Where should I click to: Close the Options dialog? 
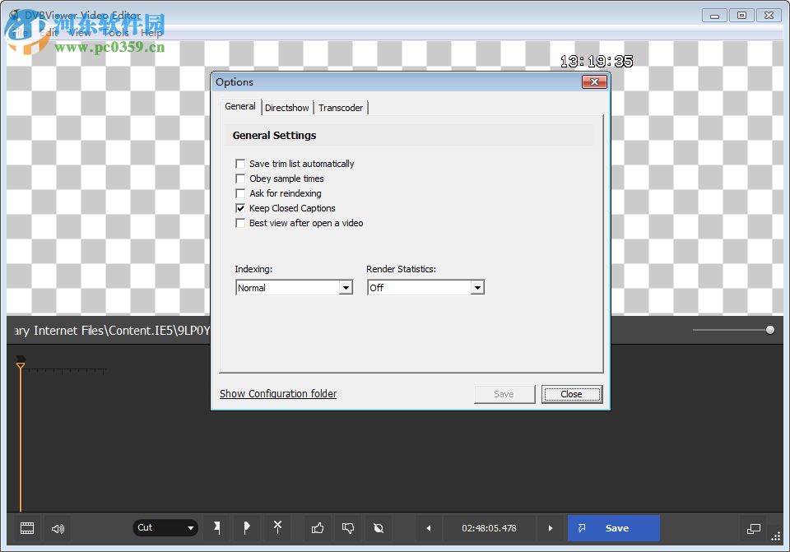tap(571, 394)
